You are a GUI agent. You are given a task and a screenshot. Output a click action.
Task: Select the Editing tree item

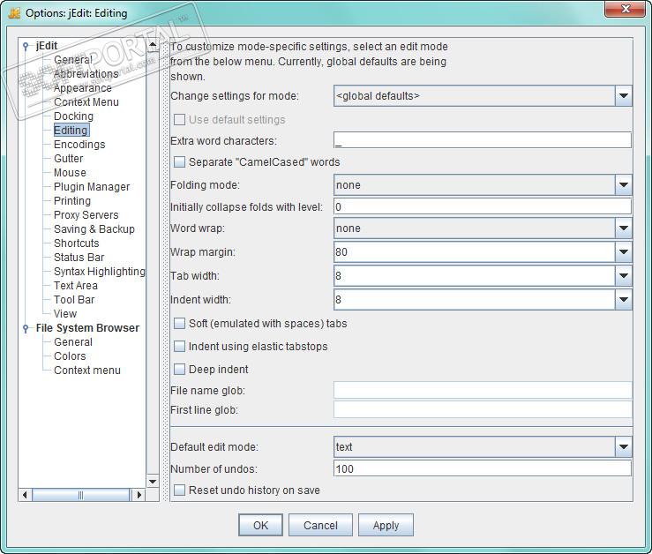click(71, 131)
